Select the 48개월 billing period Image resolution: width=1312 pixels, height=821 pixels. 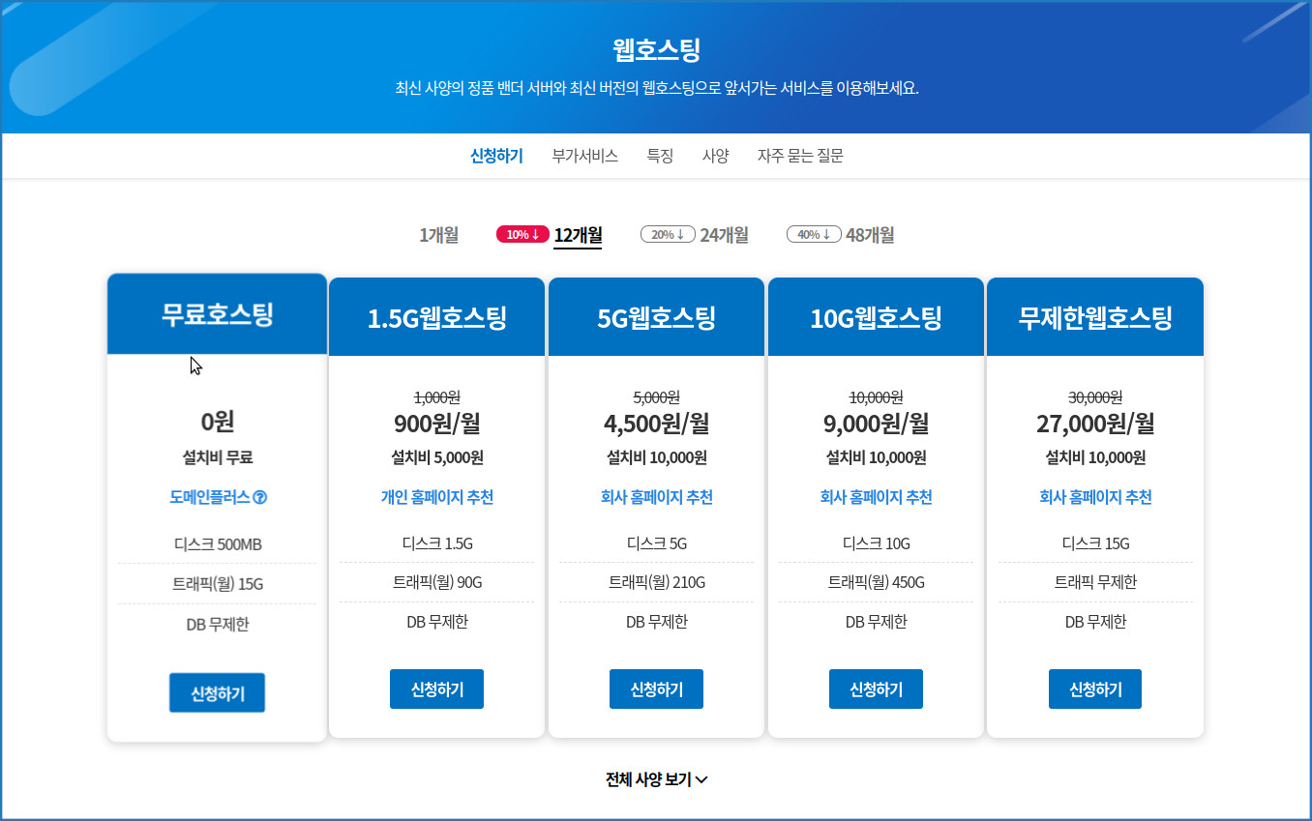coord(870,235)
